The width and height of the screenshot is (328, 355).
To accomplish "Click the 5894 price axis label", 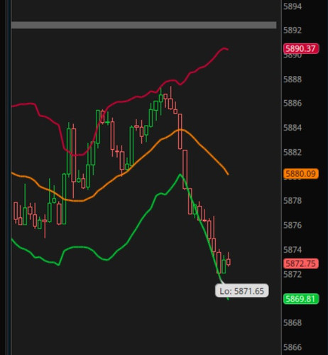I will point(293,6).
